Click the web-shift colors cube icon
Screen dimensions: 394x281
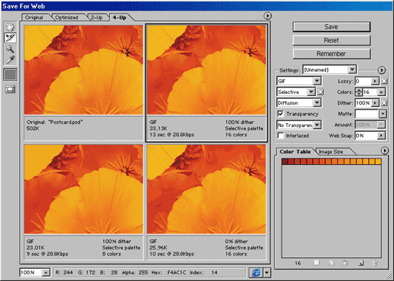pos(331,263)
